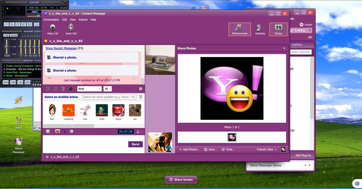Start a Voice Call
Screen dimensions: 362x189
pos(71,29)
